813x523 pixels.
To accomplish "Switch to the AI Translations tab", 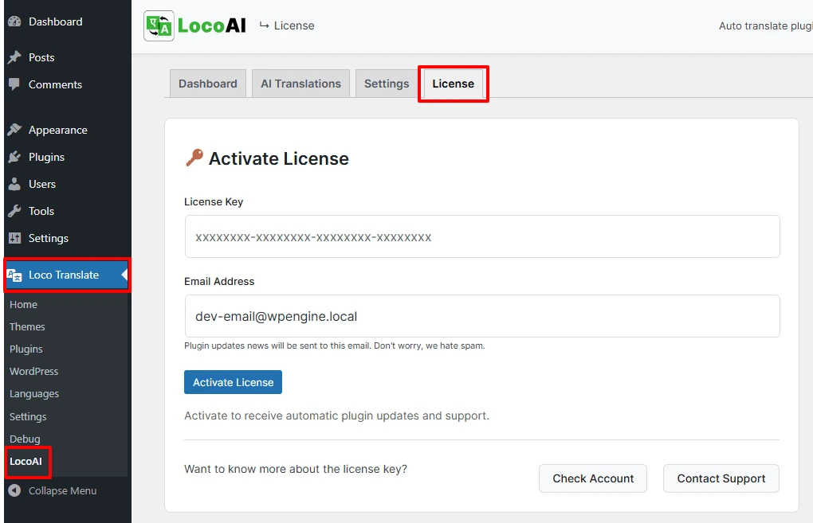I will [300, 84].
